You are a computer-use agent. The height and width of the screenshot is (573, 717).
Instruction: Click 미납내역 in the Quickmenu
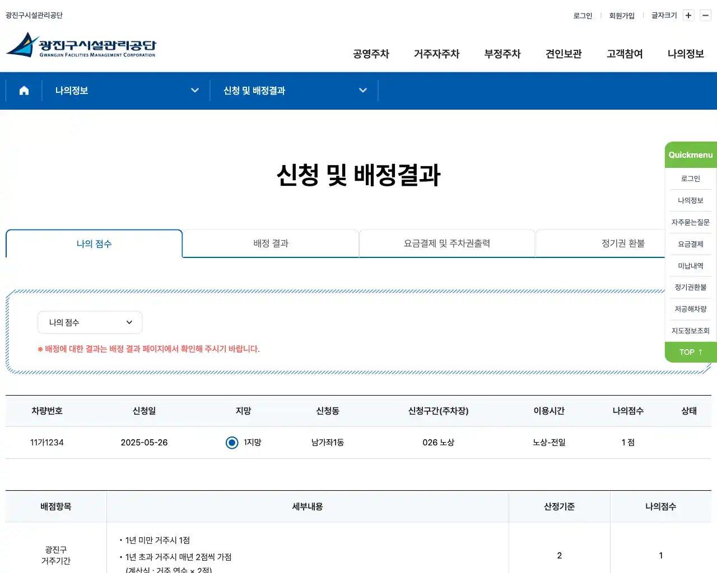690,266
